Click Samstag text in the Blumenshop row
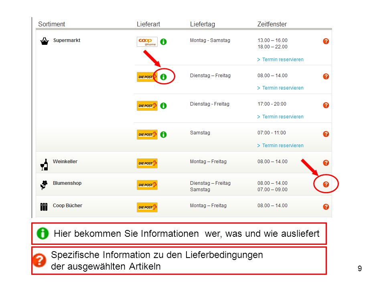385x288 pixels. tap(200, 190)
